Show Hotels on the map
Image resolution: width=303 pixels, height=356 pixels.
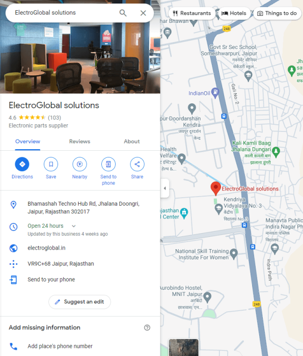click(x=234, y=13)
